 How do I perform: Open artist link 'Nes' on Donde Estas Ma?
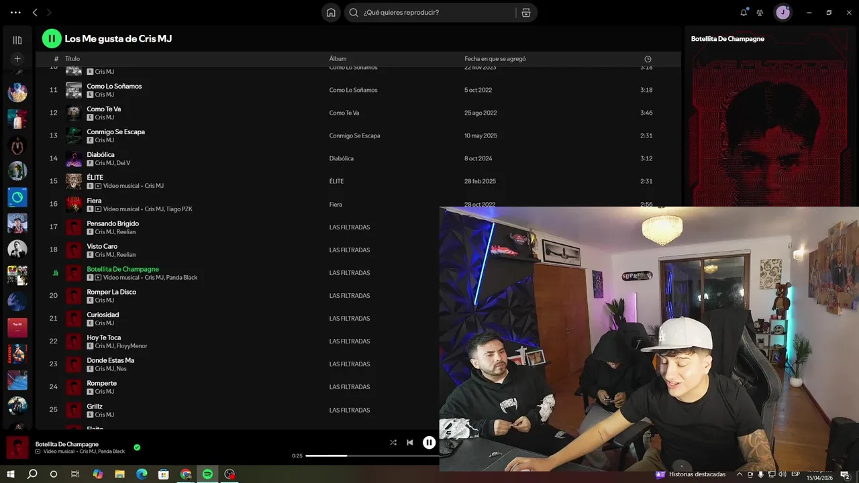(x=121, y=369)
